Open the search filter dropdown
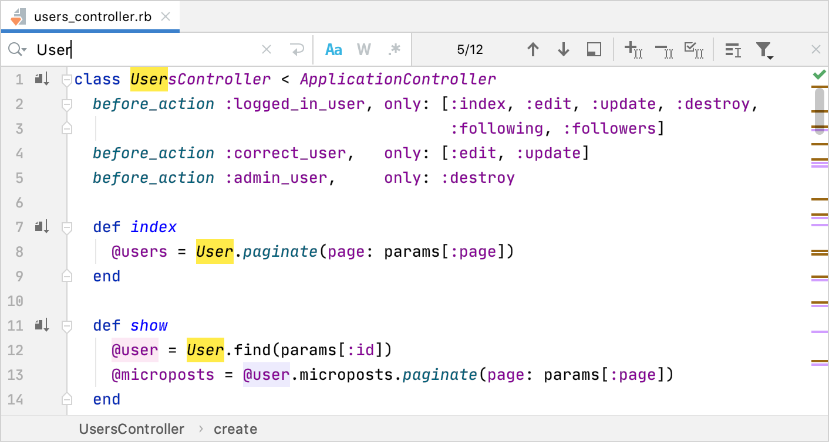Viewport: 829px width, 442px height. click(764, 50)
